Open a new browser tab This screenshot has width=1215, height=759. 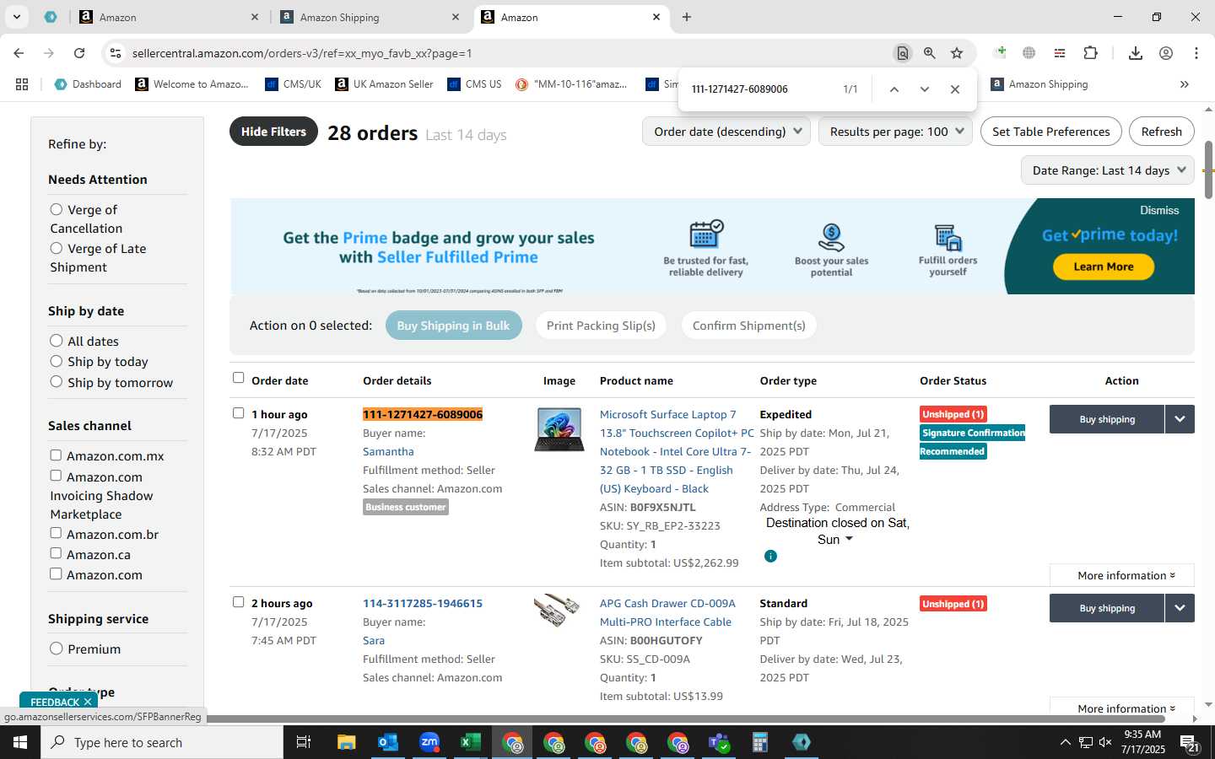[687, 17]
